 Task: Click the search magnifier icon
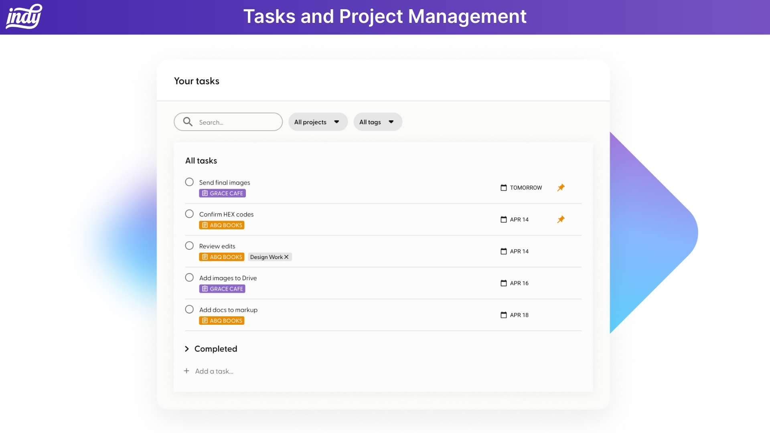tap(188, 122)
